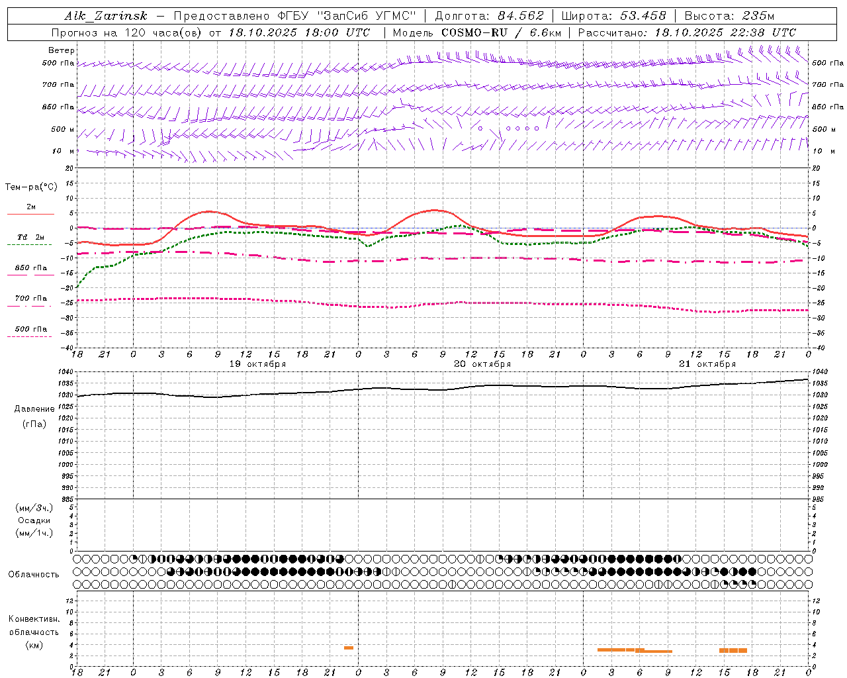Click the 'Осадки' precipitation section label
The width and height of the screenshot is (847, 678).
(34, 520)
